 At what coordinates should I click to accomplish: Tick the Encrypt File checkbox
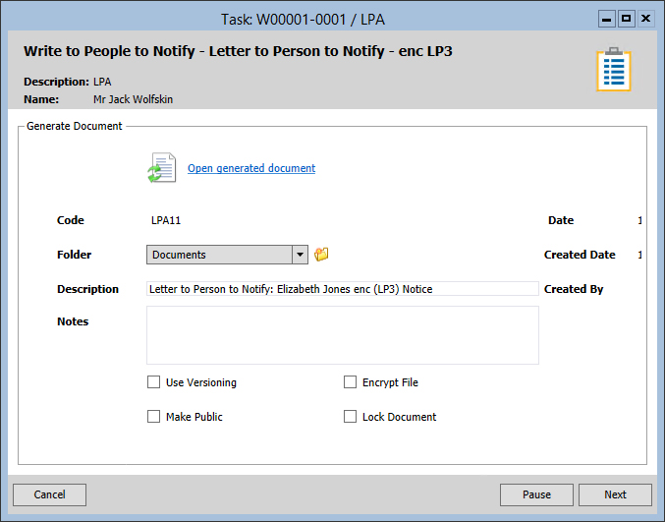350,382
